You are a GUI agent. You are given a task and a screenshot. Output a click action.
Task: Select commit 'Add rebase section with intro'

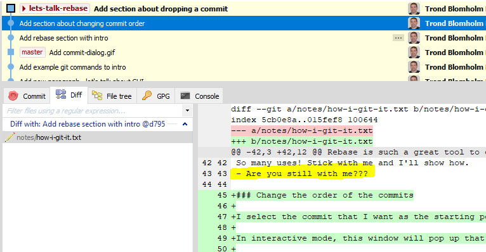[x=64, y=38]
